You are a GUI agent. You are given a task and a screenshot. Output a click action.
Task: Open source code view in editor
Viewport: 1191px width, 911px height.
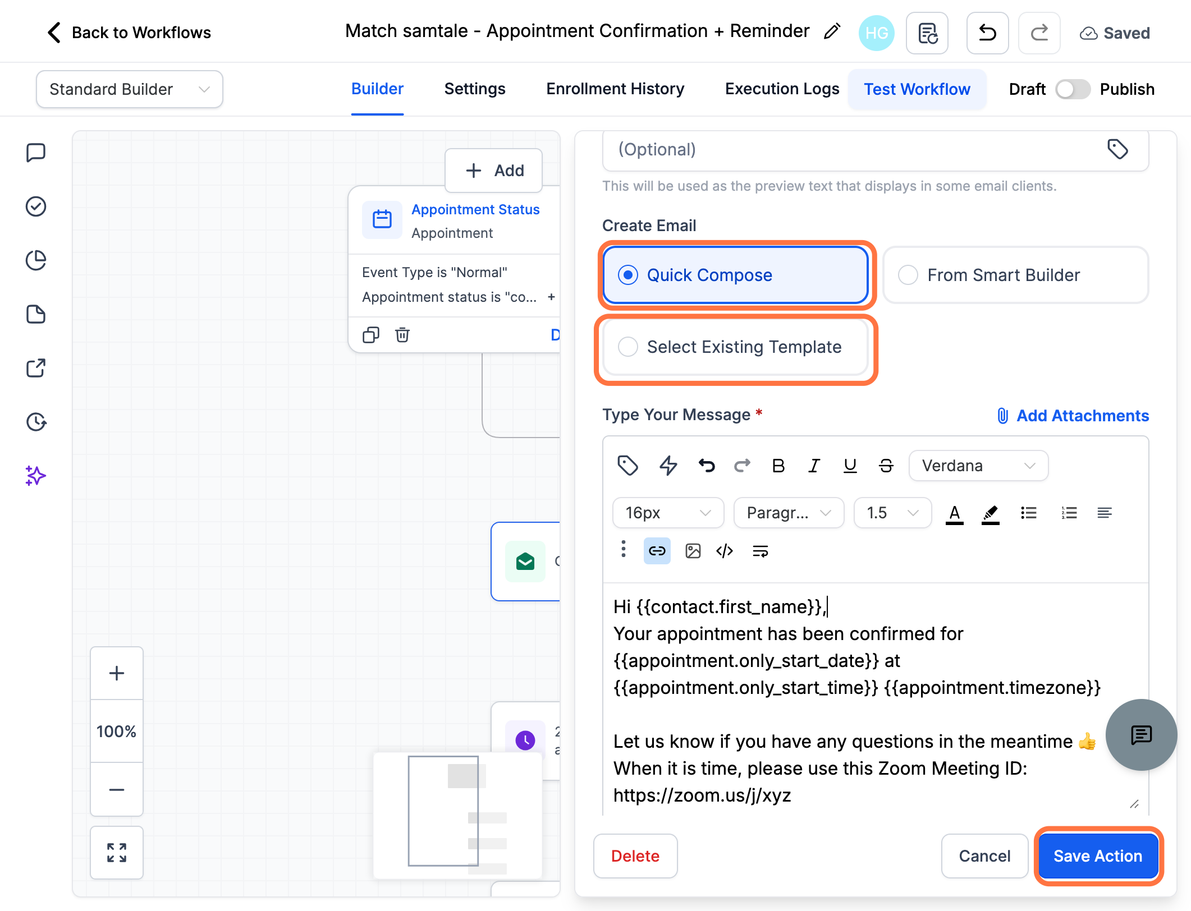pos(725,551)
